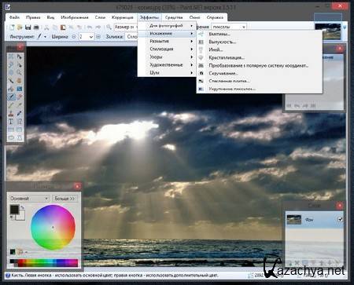Viewport: 354px width, 285px height.
Task: Pick a hue on the color wheel
Action: (53, 227)
